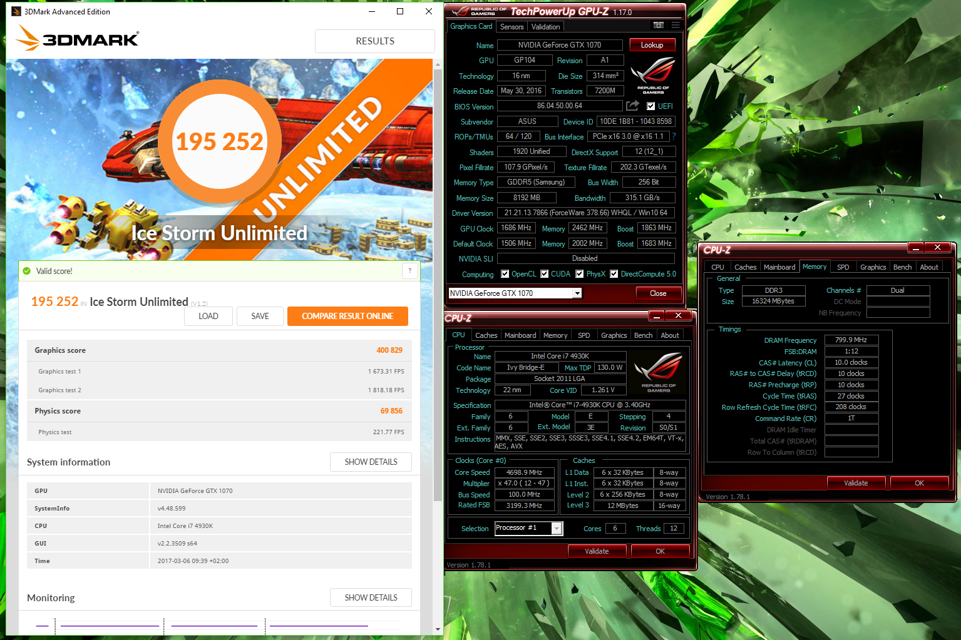Click the Graphics score value 400 829
961x640 pixels.
point(389,350)
